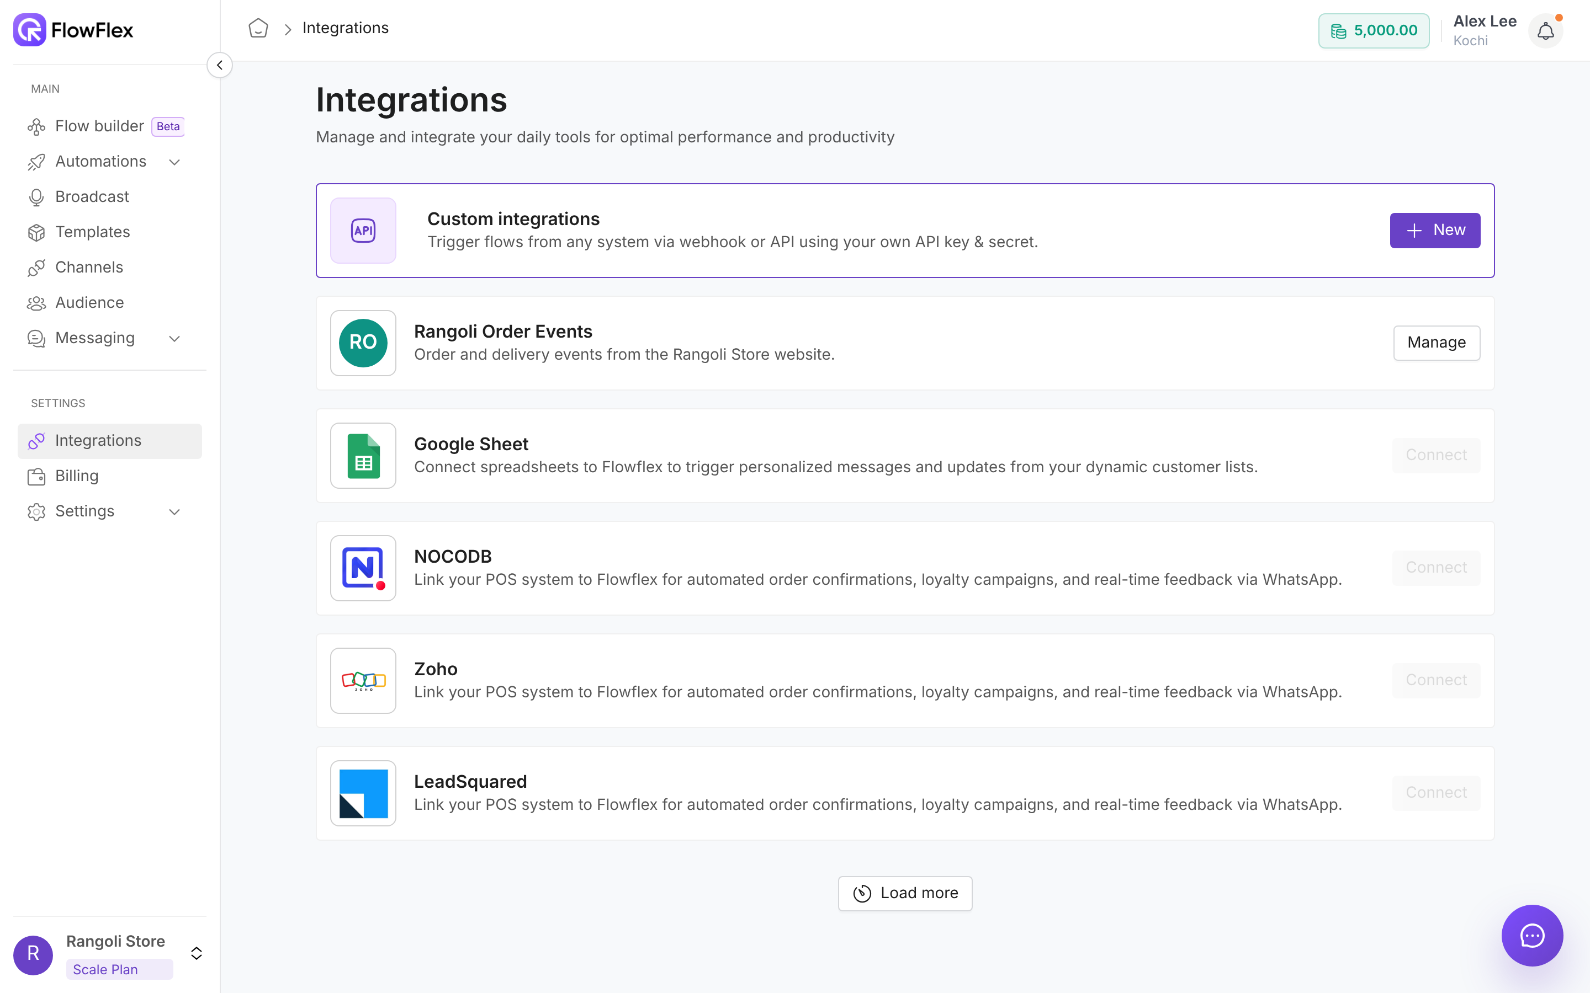Click the home breadcrumb icon
Image resolution: width=1590 pixels, height=993 pixels.
tap(258, 28)
